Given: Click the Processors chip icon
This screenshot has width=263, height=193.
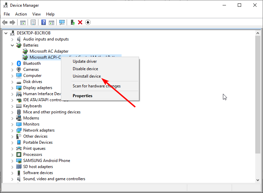Looking at the screenshot, I should tap(19, 155).
